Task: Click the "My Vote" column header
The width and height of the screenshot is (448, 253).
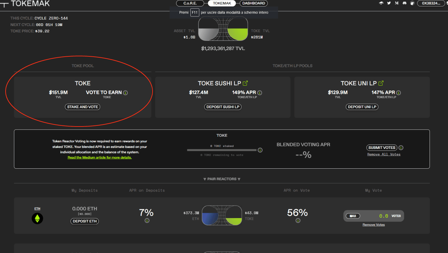Action: point(374,190)
